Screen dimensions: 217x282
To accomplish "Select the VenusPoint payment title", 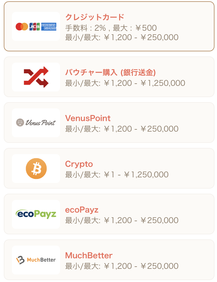I will [x=88, y=118].
